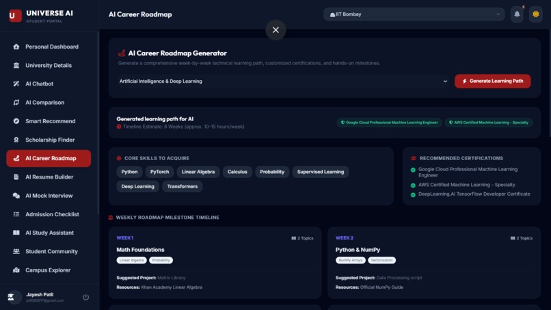Click the graduation cap Recommended Certifications icon

click(413, 158)
